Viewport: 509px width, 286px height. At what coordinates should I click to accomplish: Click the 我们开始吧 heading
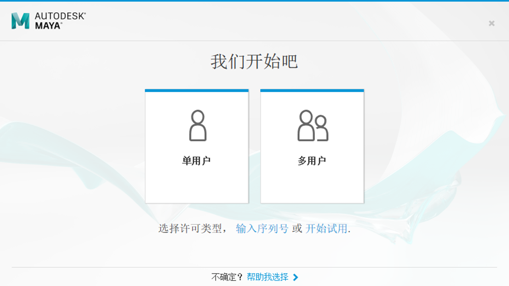(x=254, y=62)
